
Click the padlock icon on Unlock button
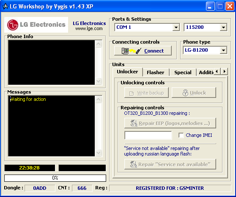point(185,93)
